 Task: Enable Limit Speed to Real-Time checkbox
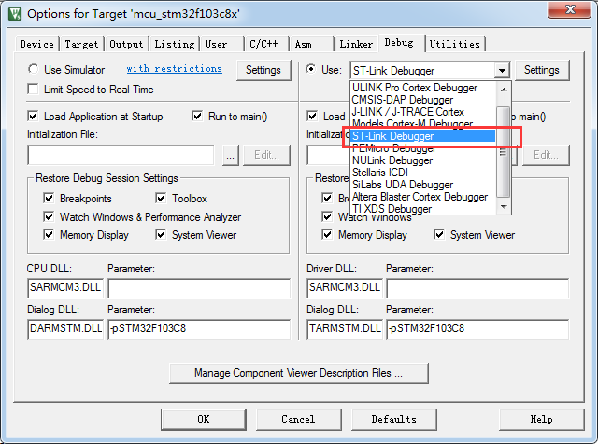[34, 90]
